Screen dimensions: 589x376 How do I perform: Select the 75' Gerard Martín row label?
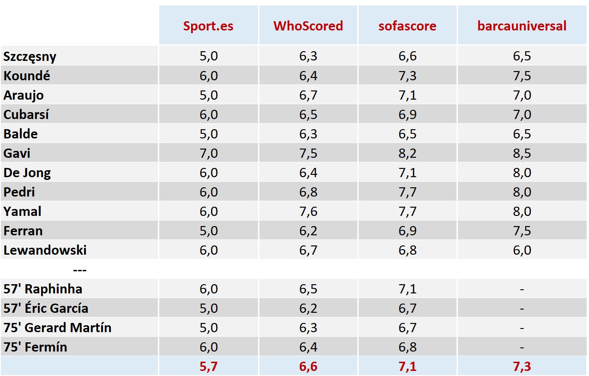pos(57,328)
